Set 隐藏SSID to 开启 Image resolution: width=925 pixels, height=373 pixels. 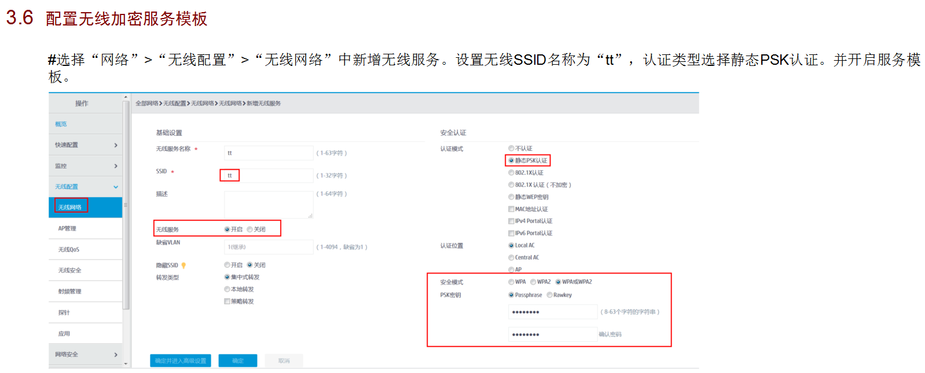coord(227,265)
